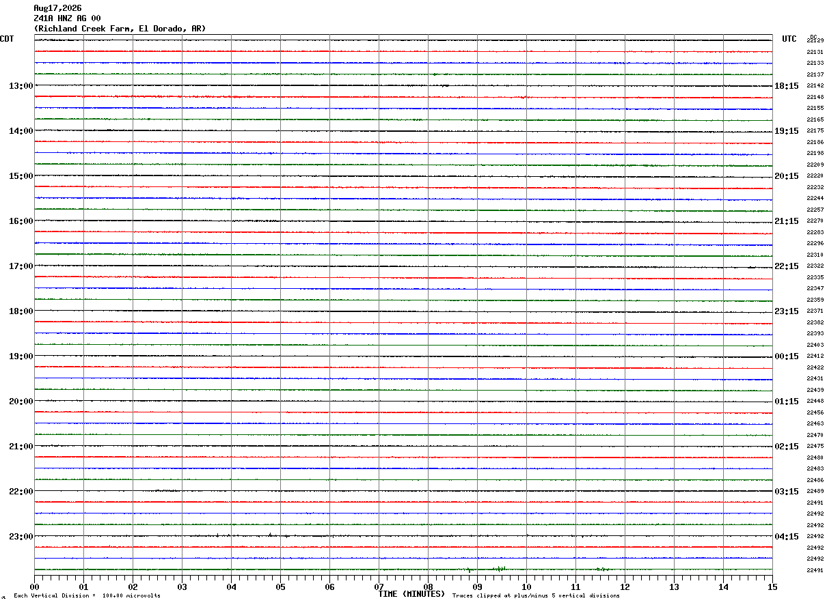Screen dimensions: 827x605
Task: Click the 00 minute axis tick label
Action: 34,587
